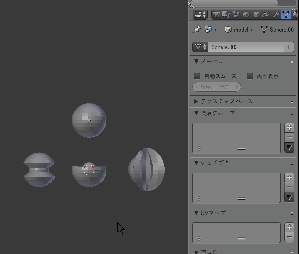Enable the 両面表示 checkbox
The width and height of the screenshot is (299, 254).
pyautogui.click(x=250, y=76)
